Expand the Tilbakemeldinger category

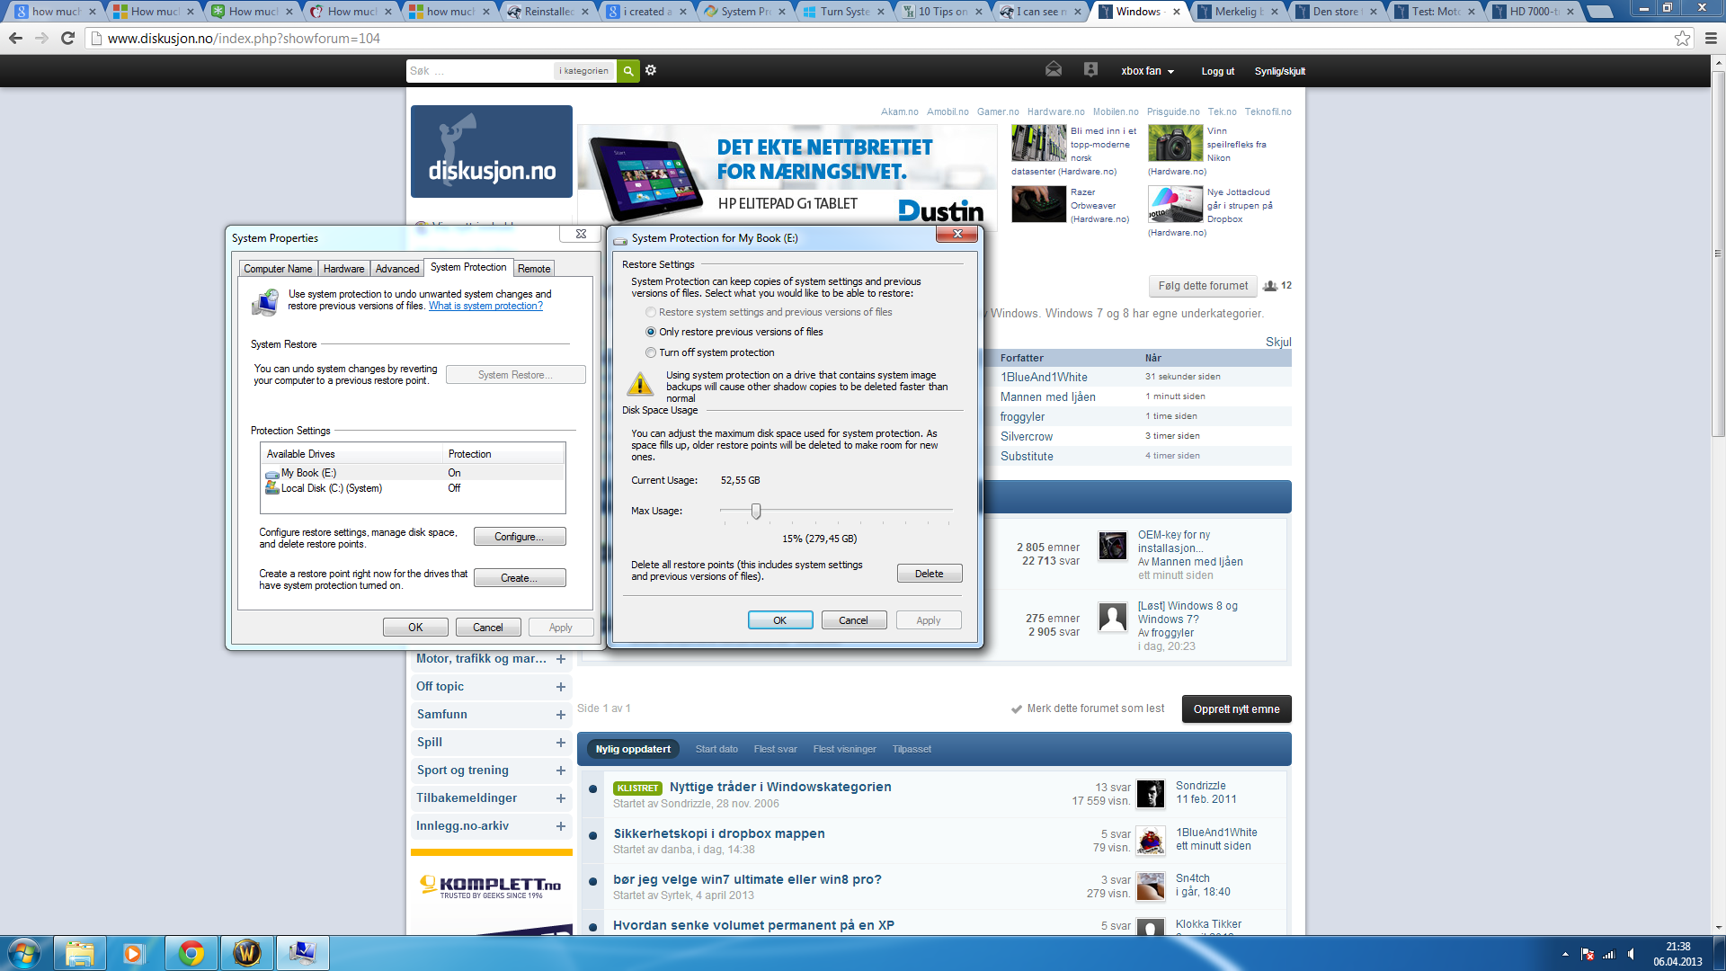(x=561, y=798)
